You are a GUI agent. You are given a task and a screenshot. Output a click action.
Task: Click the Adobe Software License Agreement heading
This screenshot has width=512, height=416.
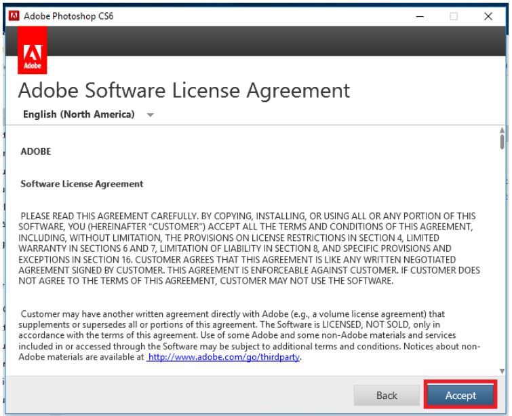(184, 90)
